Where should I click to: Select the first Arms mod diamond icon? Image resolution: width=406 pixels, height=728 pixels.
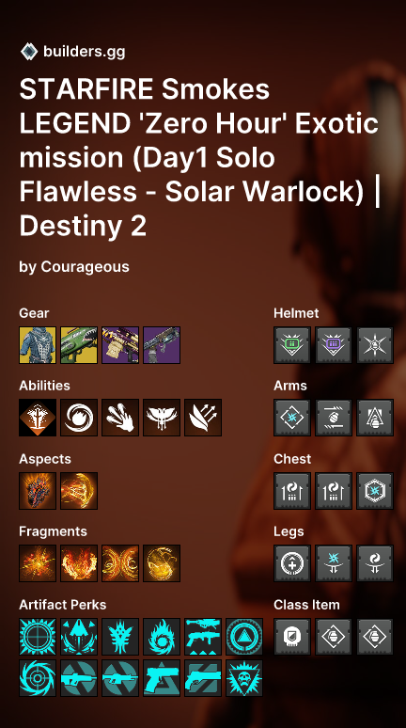click(292, 418)
